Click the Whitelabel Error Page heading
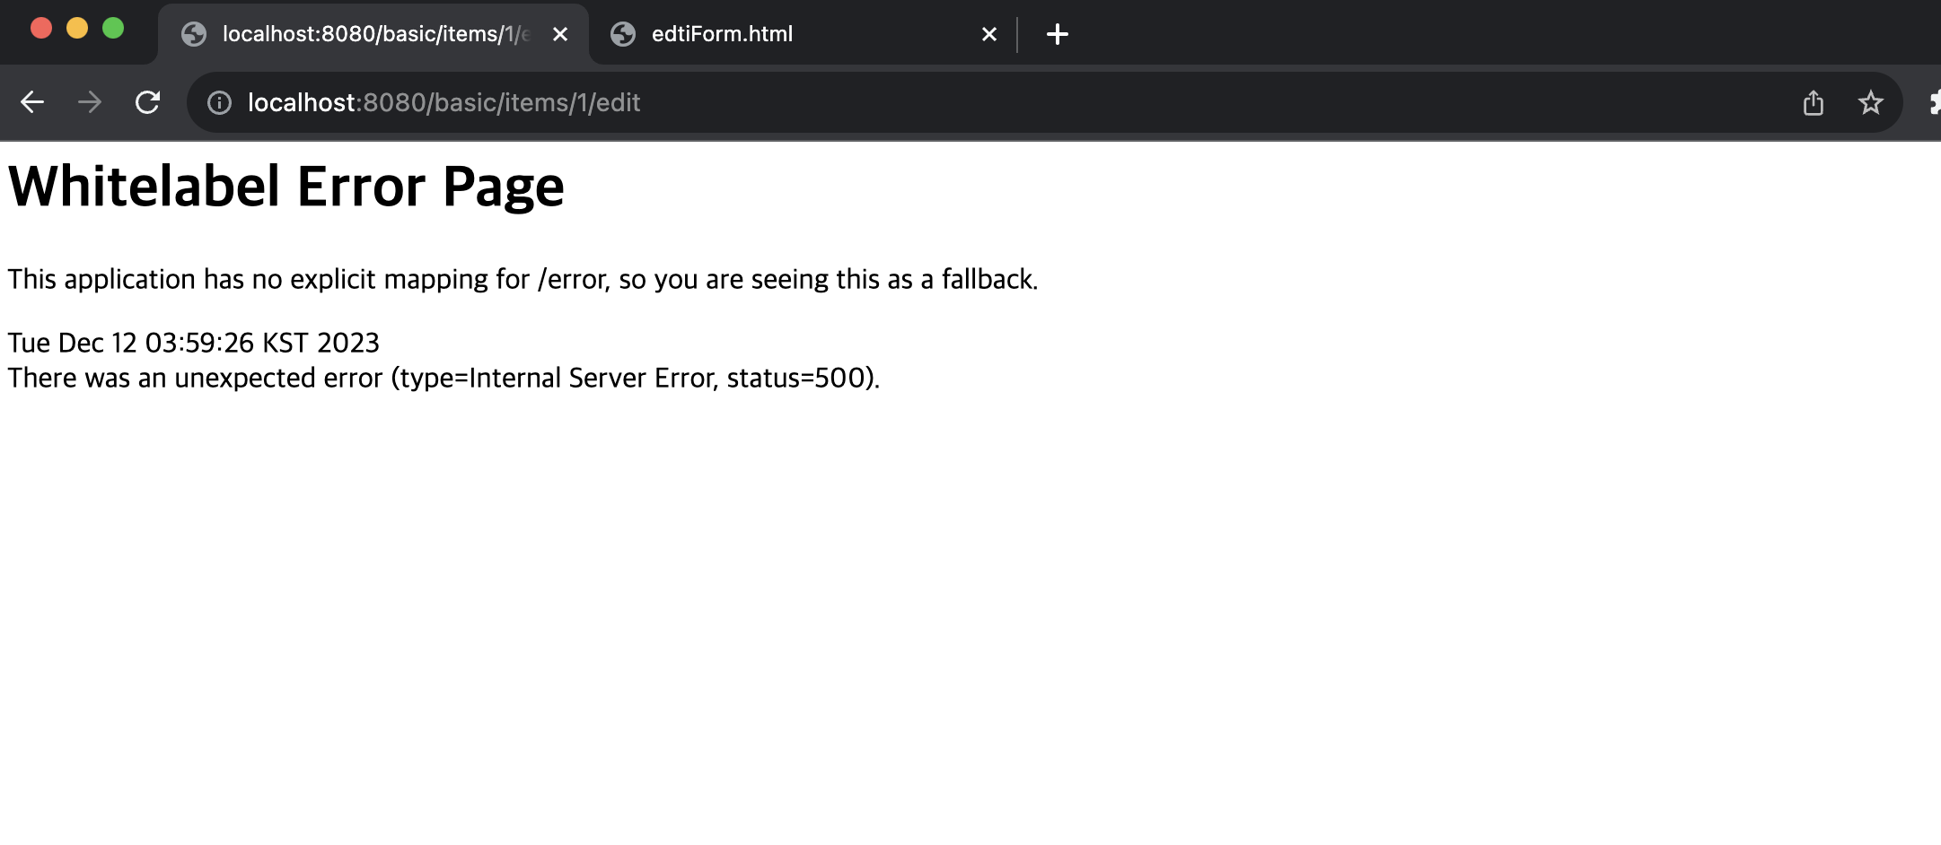 286,187
